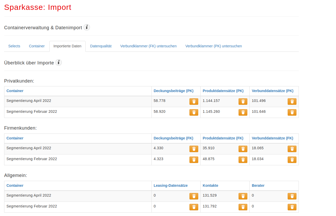Delete Kontakte for April 2022
Image resolution: width=336 pixels, height=216 pixels.
[243, 196]
